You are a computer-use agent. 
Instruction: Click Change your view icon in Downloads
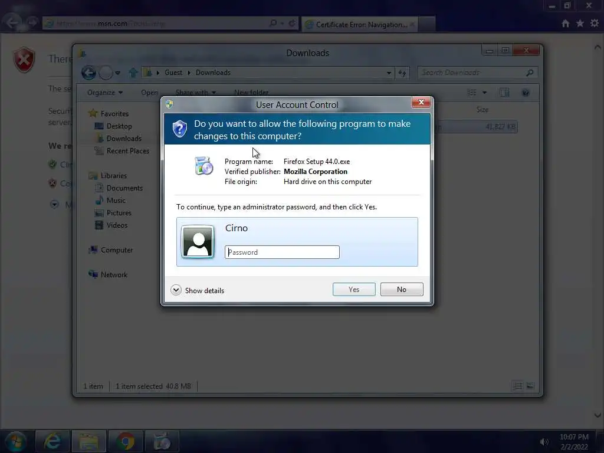(472, 93)
